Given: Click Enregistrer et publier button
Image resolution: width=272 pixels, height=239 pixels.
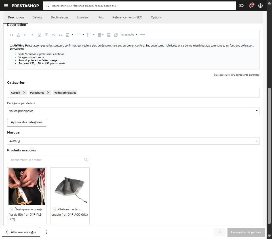Looking at the screenshot, I should point(246,232).
